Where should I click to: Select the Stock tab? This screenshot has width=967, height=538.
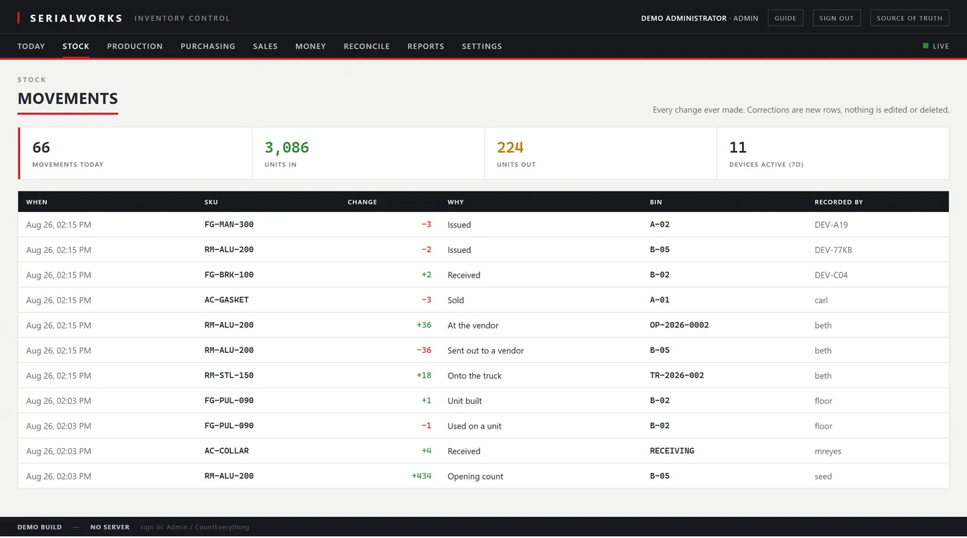(76, 46)
